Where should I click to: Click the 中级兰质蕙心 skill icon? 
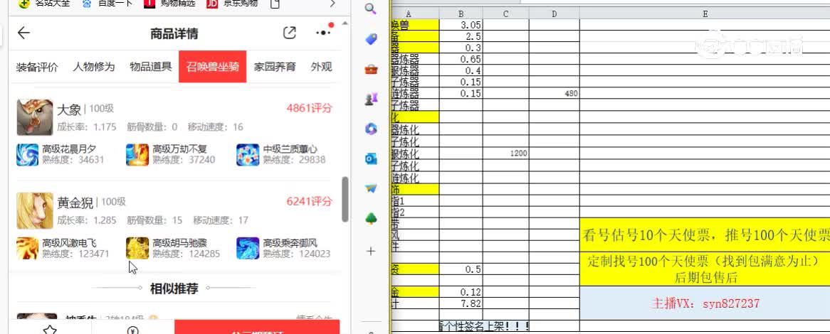(x=248, y=154)
